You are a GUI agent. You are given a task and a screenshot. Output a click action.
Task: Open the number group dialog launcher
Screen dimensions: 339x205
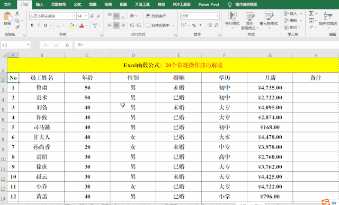click(219, 35)
